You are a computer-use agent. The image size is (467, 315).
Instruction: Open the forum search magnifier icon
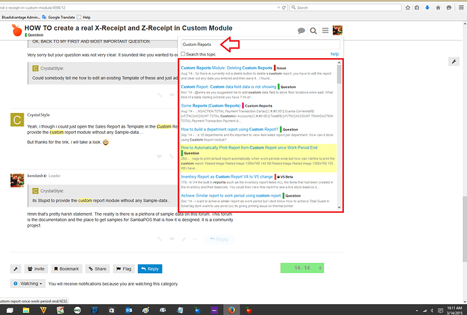click(313, 30)
